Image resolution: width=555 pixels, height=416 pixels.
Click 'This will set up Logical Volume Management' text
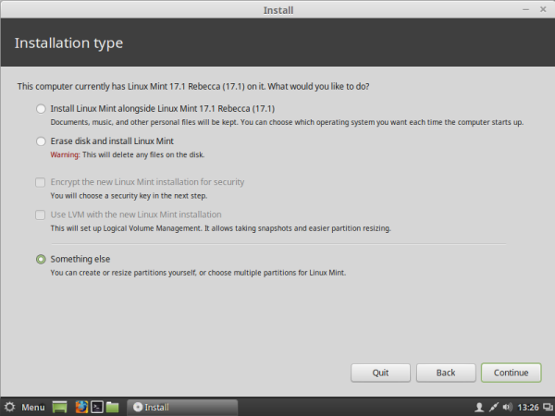(126, 228)
